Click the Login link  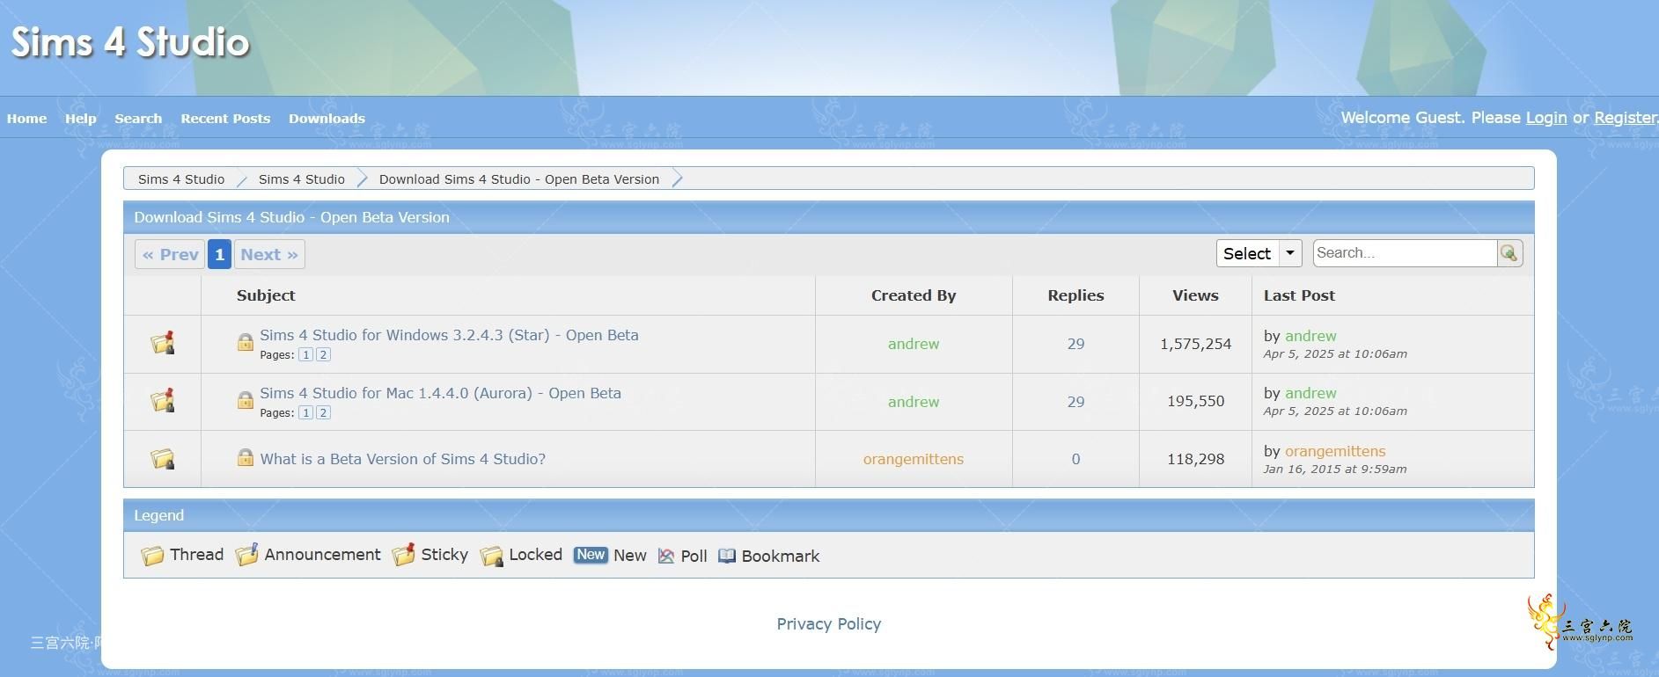pyautogui.click(x=1546, y=118)
